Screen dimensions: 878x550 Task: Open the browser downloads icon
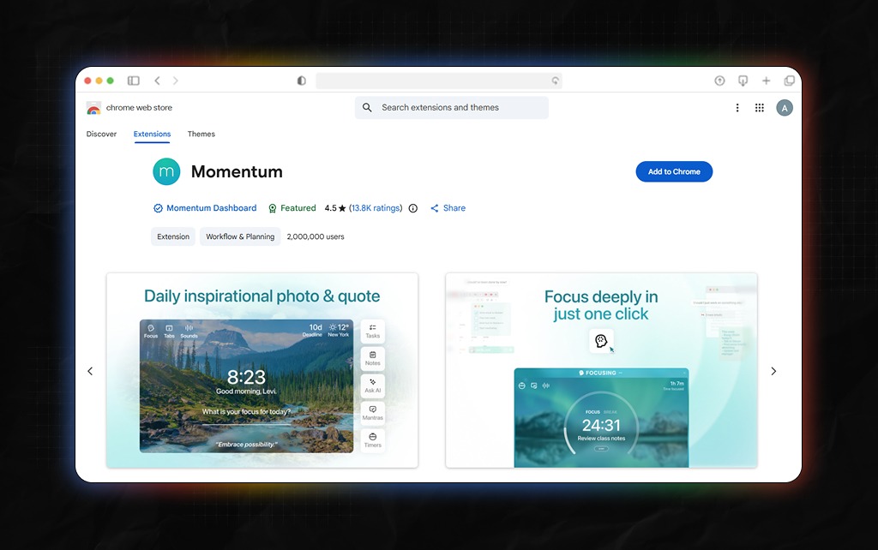click(x=743, y=81)
